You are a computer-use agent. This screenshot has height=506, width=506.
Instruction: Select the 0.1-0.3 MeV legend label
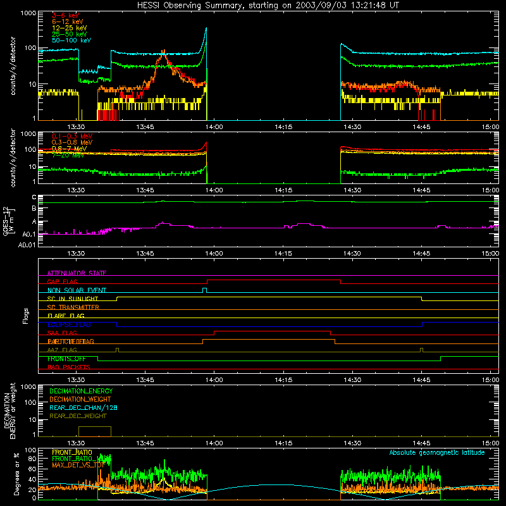click(x=72, y=136)
